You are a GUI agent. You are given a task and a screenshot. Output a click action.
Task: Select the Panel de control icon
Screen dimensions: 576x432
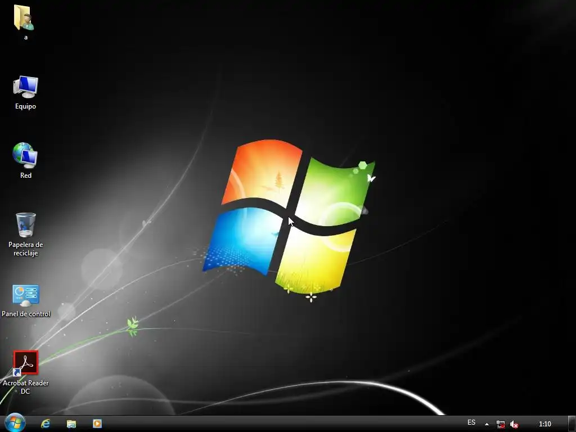pos(26,295)
